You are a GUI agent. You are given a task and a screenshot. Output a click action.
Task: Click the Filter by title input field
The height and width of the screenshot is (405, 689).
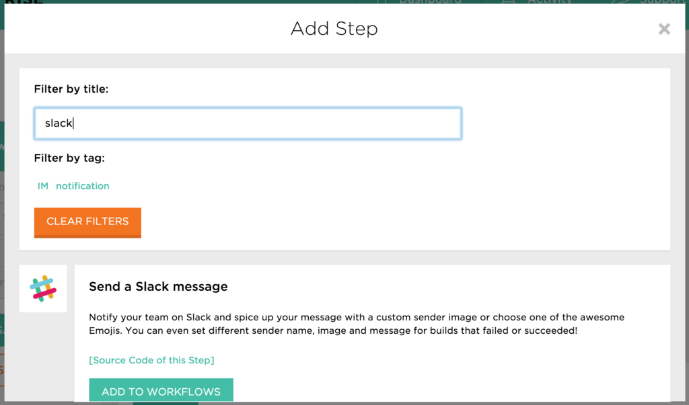click(x=248, y=124)
